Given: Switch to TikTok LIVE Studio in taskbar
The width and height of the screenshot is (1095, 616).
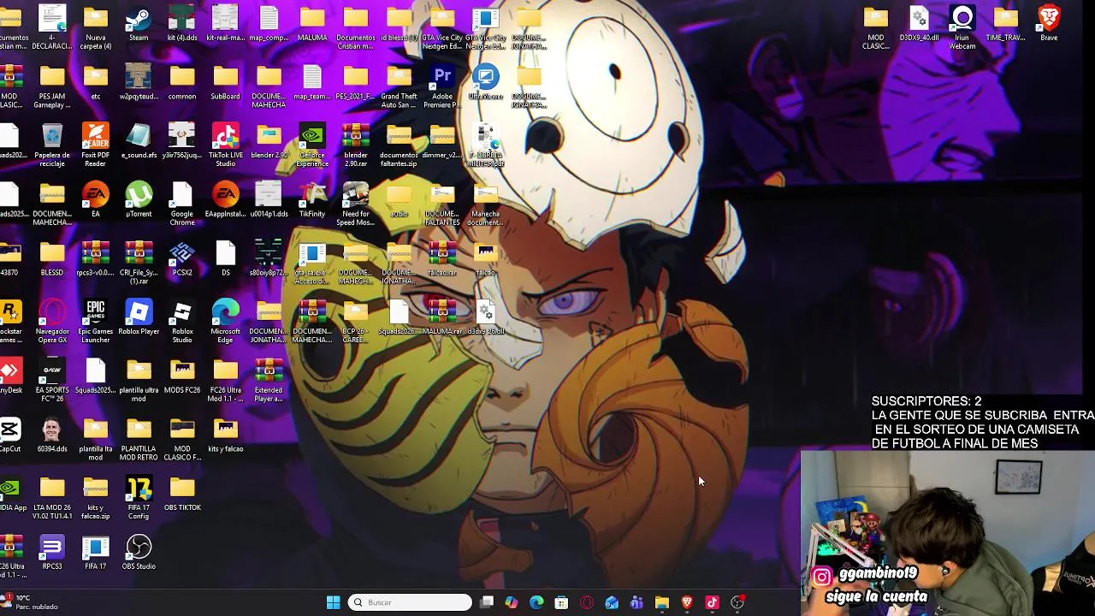Looking at the screenshot, I should (x=712, y=602).
